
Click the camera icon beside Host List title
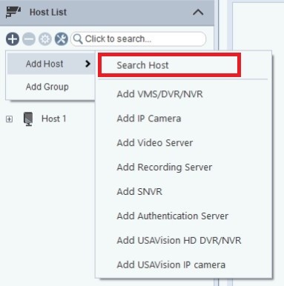pos(13,12)
